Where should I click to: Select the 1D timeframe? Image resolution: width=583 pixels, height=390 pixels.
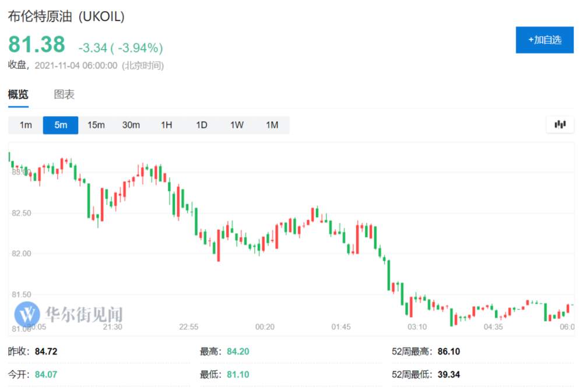click(x=202, y=125)
